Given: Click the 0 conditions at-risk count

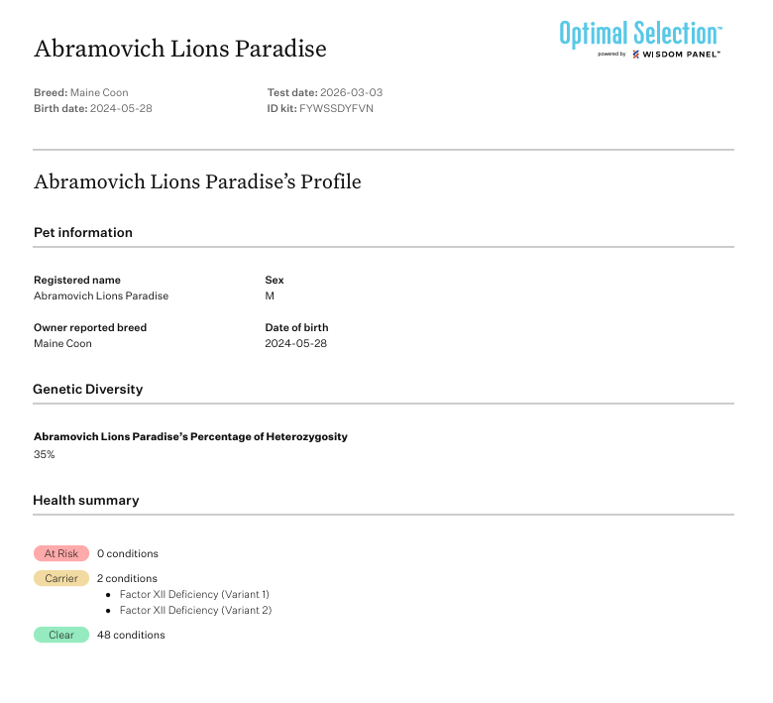Looking at the screenshot, I should point(128,553).
